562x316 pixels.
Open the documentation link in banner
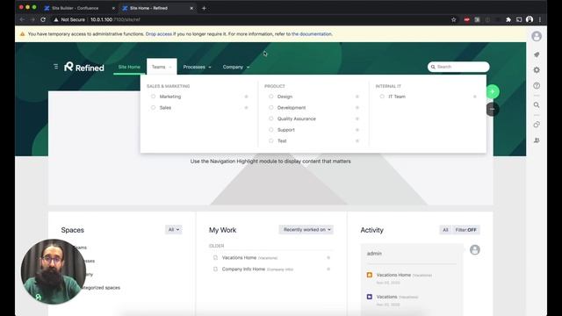tap(312, 34)
